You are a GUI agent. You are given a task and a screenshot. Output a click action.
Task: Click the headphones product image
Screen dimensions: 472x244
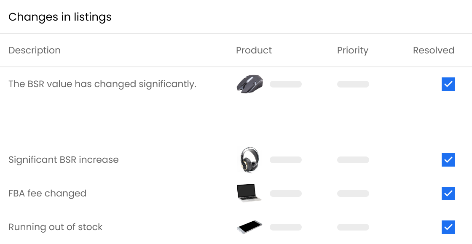point(249,159)
